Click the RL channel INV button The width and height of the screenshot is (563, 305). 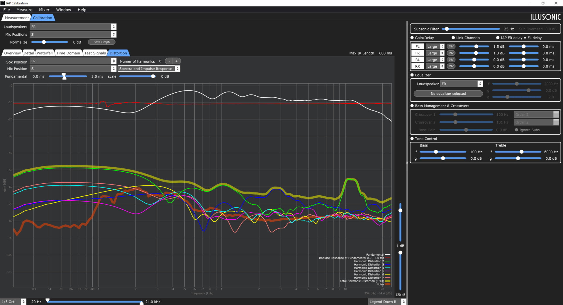pos(451,60)
